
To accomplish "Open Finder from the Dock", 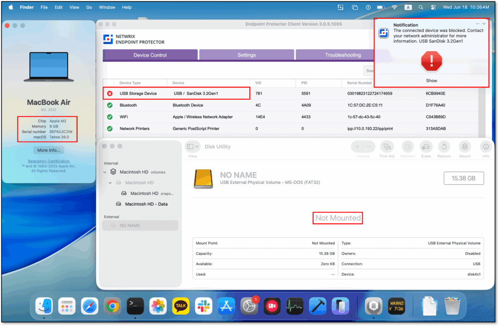I will coord(44,307).
